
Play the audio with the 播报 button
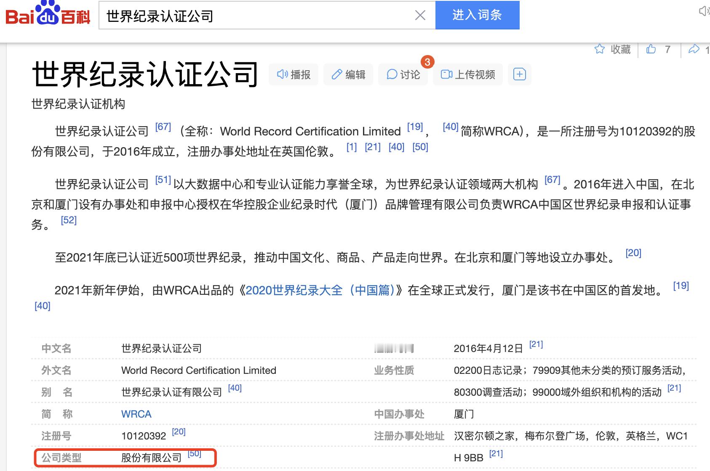pos(294,74)
